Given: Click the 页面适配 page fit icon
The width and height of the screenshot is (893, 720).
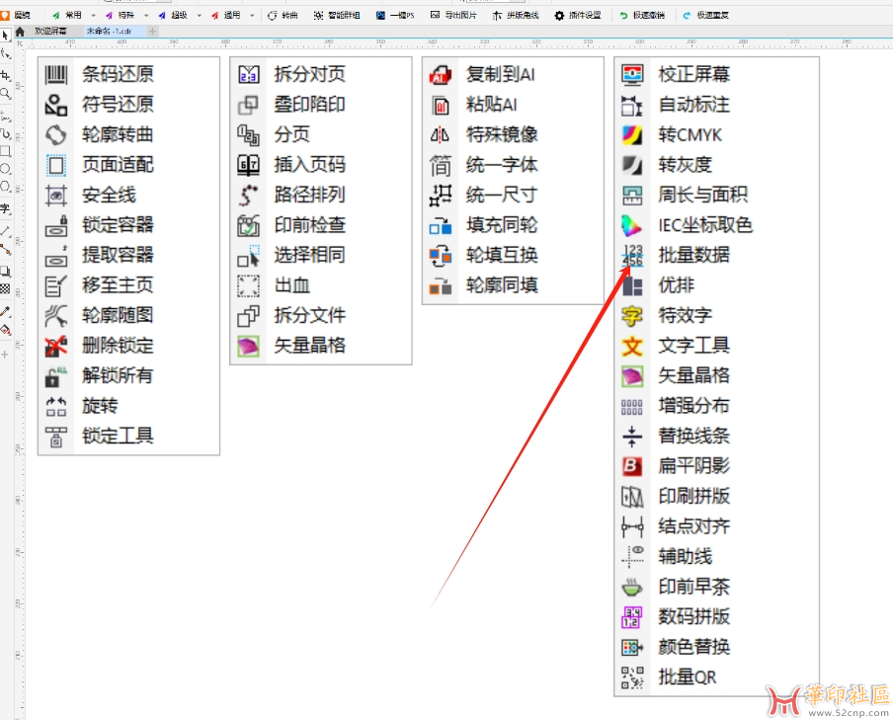Looking at the screenshot, I should point(55,165).
